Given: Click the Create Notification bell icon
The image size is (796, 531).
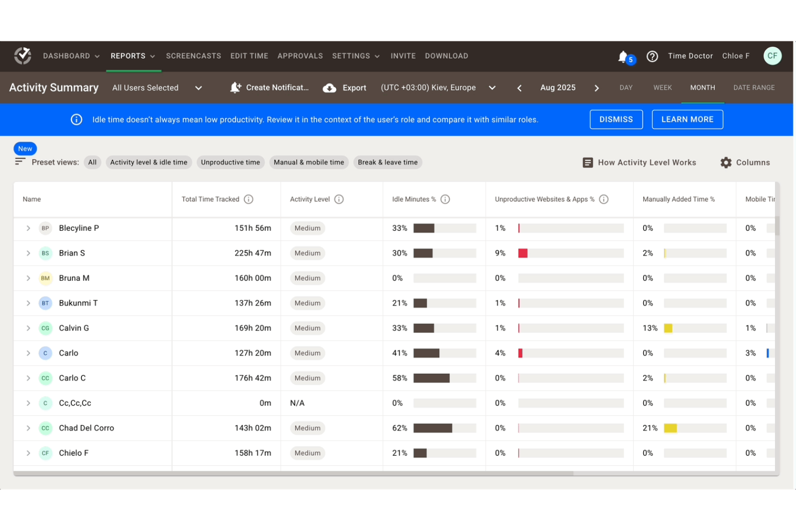Looking at the screenshot, I should (x=235, y=87).
